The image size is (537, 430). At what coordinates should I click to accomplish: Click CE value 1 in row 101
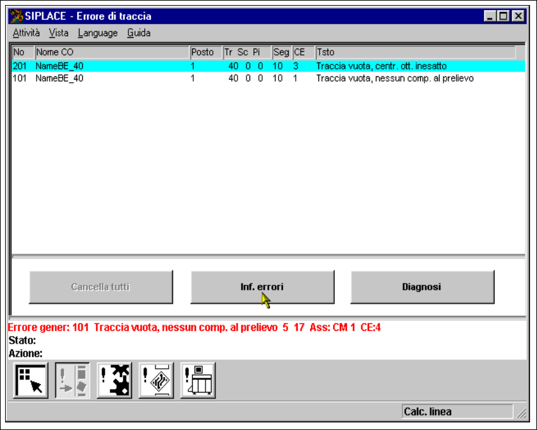(295, 78)
